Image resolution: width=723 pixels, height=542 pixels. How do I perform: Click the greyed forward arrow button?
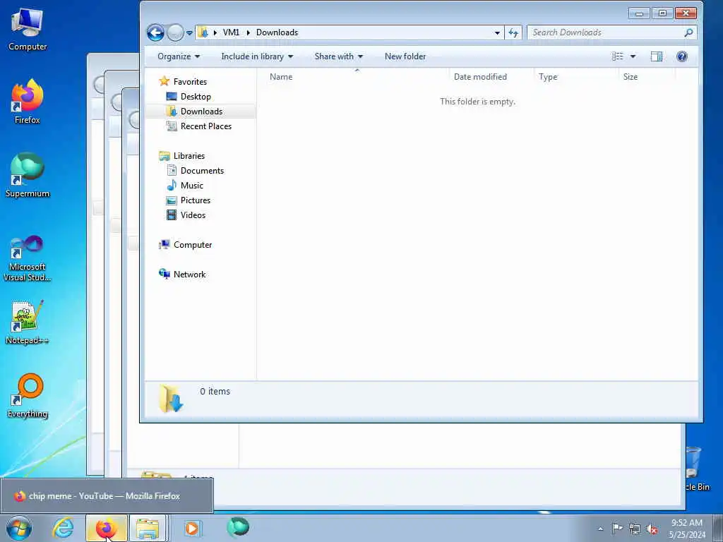(175, 32)
